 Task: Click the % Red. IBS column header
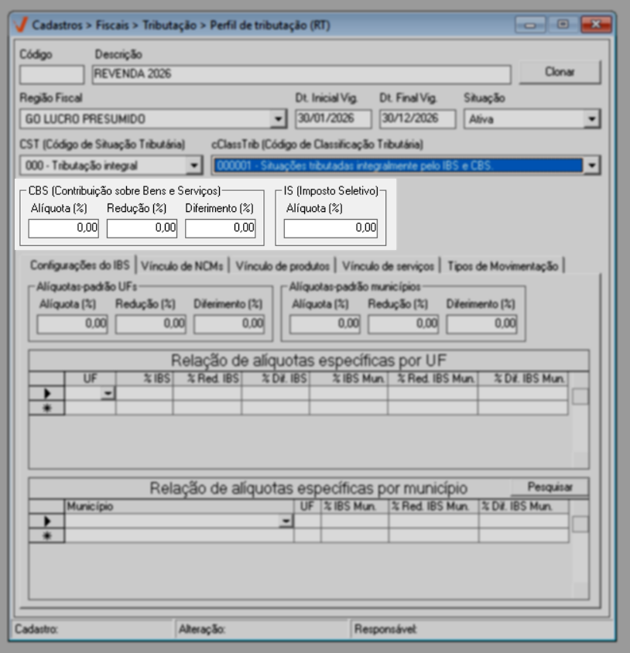tap(207, 378)
